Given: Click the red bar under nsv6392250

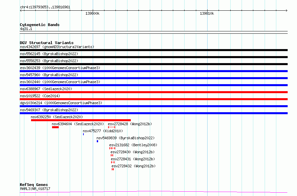Looking at the screenshot, I should coord(81,120).
